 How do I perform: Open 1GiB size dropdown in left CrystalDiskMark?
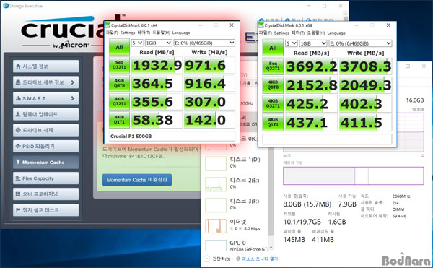pyautogui.click(x=159, y=43)
